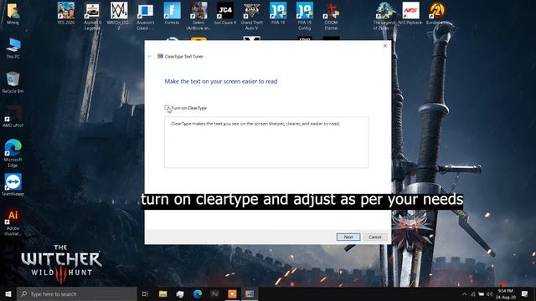Click the back arrow in ClearType Tuner

point(150,56)
